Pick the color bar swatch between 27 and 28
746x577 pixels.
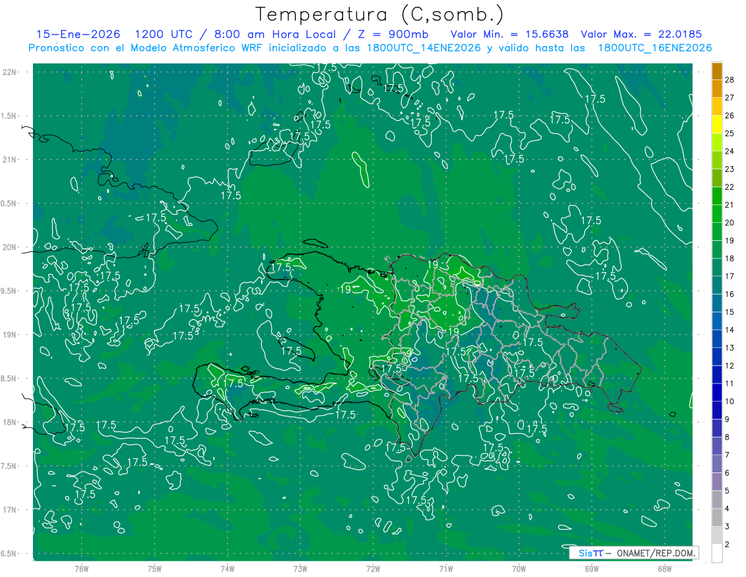pos(717,88)
